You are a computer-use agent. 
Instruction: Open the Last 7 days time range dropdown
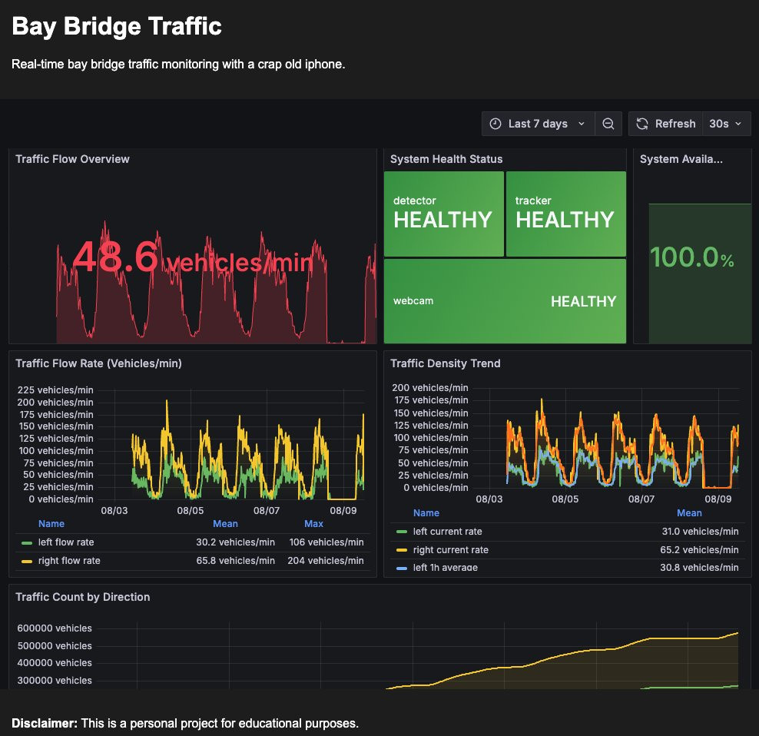tap(538, 124)
